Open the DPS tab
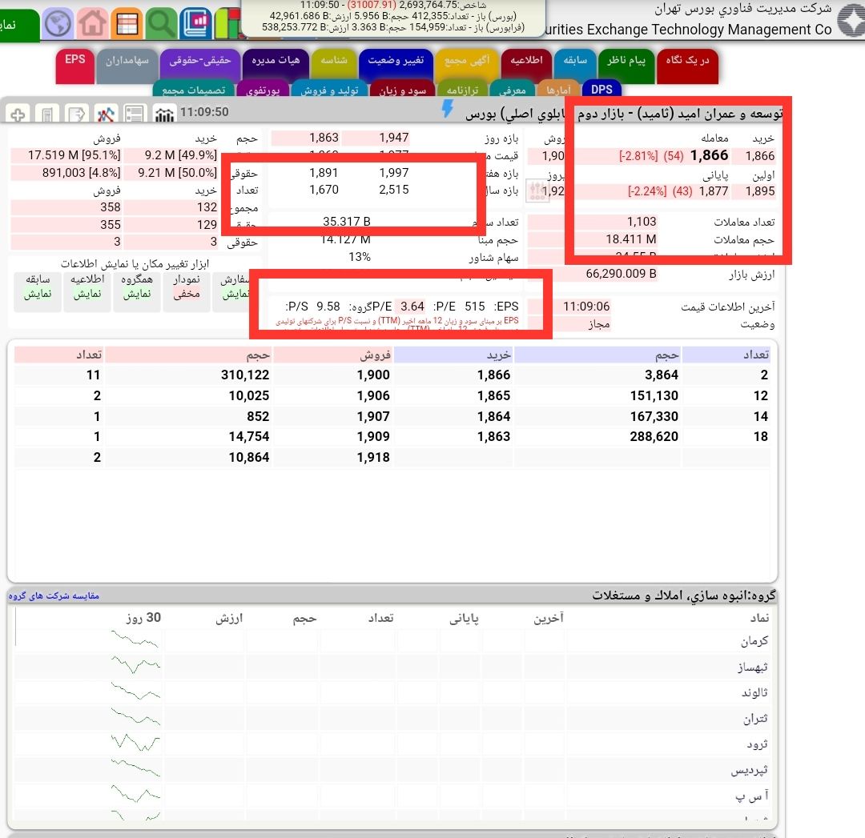Viewport: 865px width, 838px height. [x=601, y=90]
